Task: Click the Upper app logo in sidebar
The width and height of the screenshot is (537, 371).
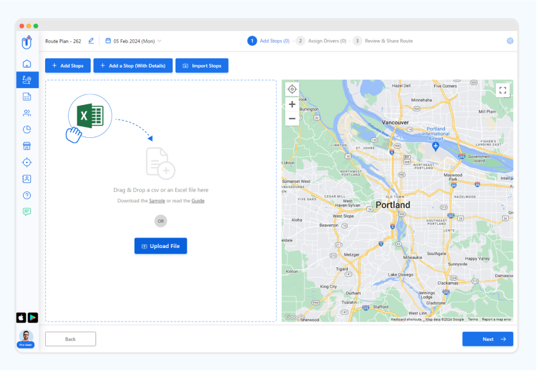Action: (26, 42)
